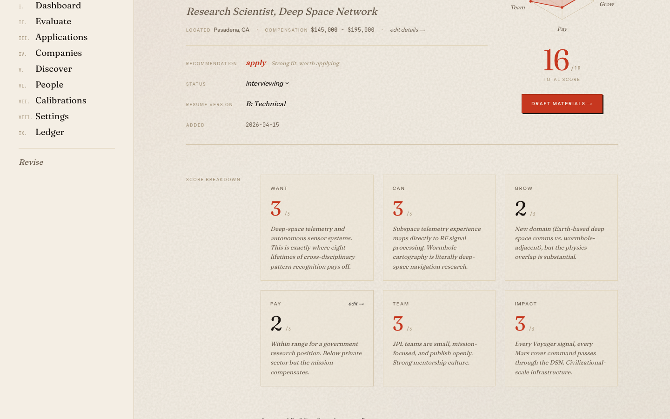Viewport: 670px width, 419px height.
Task: Select People in the sidebar
Action: click(49, 85)
